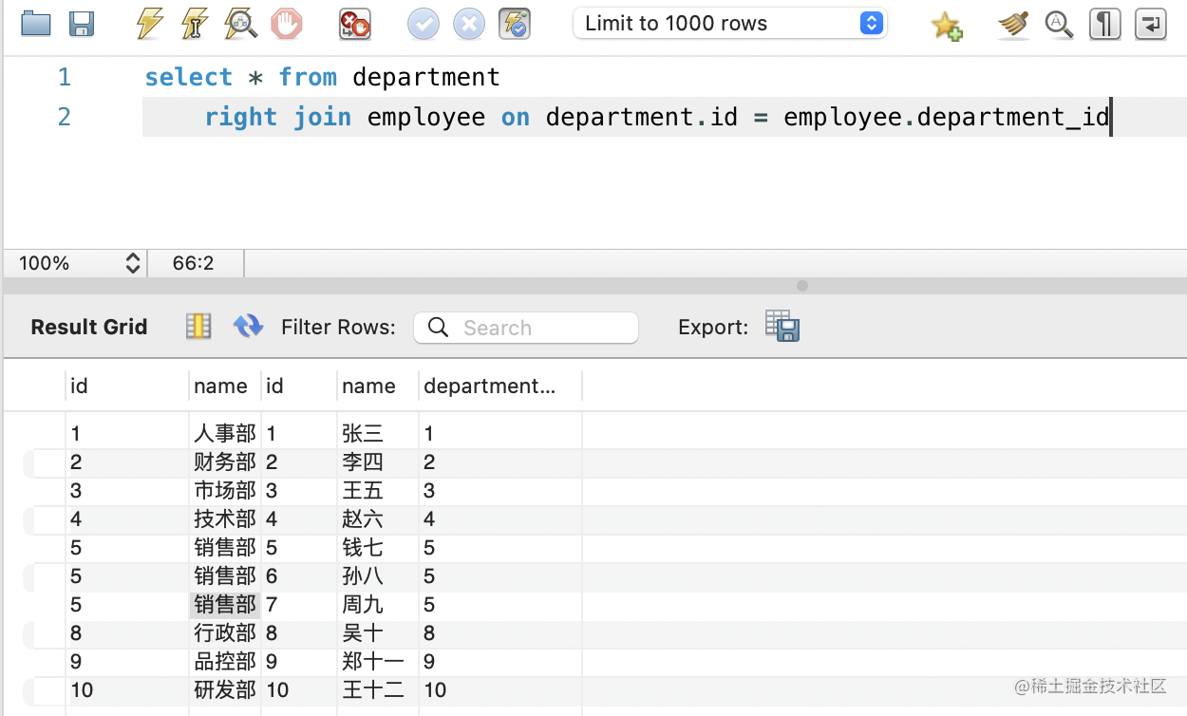Image resolution: width=1187 pixels, height=716 pixels.
Task: Open find panel with magnifier icon
Action: [1059, 24]
